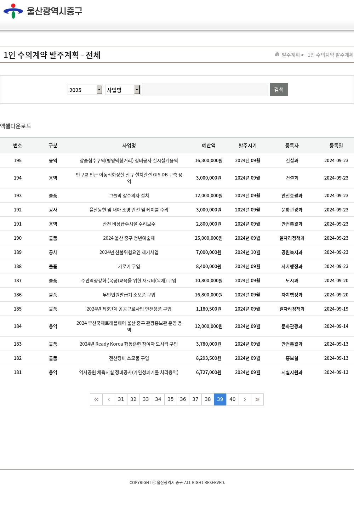
Task: Click 도시과 registrant cell
Action: point(292,281)
